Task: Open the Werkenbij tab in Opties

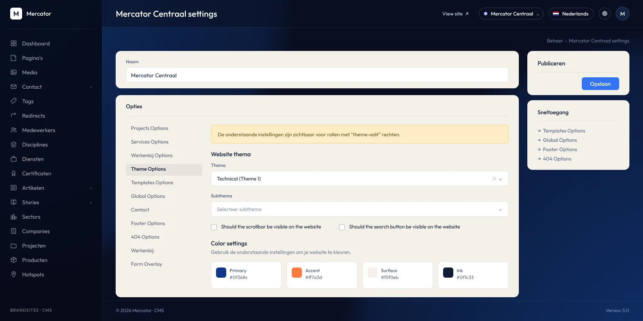Action: pyautogui.click(x=164, y=251)
